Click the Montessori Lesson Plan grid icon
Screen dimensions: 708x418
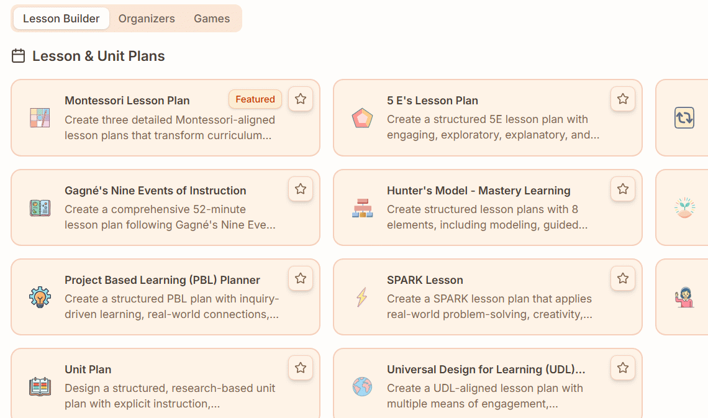(40, 118)
